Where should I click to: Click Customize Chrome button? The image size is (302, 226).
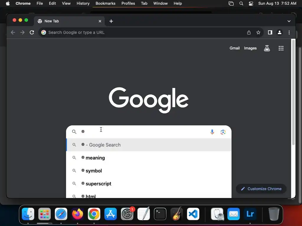(x=261, y=189)
